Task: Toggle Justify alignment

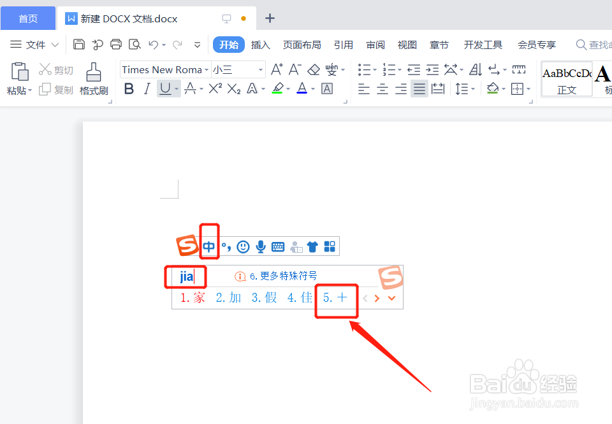Action: 419,89
